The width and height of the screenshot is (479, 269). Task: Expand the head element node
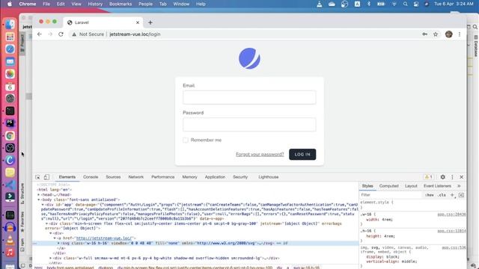39,194
